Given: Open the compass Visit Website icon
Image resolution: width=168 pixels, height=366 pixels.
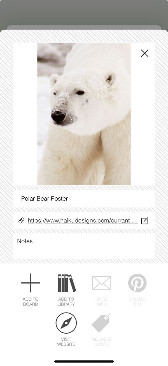Looking at the screenshot, I should pyautogui.click(x=66, y=323).
